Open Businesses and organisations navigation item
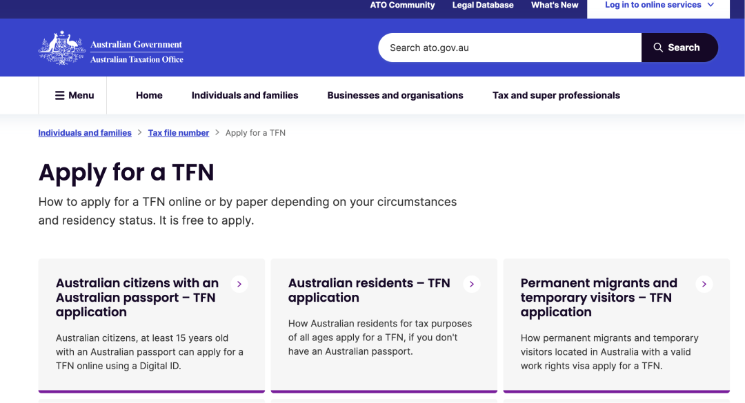Screen dimensions: 745x403 tap(395, 96)
